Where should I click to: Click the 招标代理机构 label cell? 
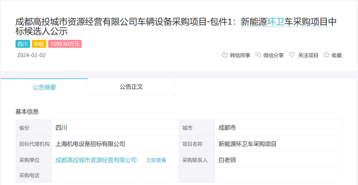pyautogui.click(x=34, y=144)
